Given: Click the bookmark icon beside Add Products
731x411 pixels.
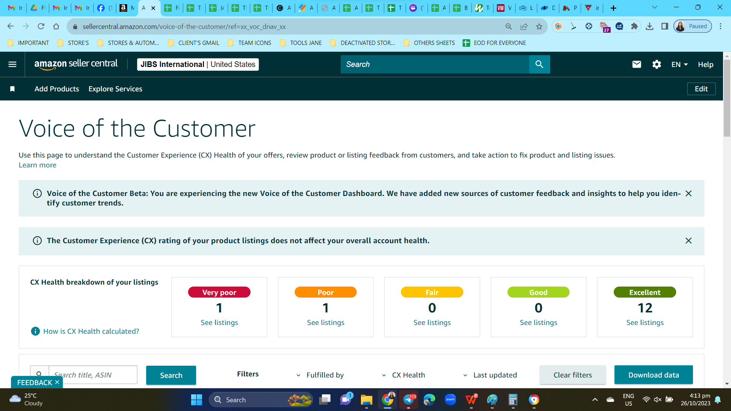Looking at the screenshot, I should point(12,89).
